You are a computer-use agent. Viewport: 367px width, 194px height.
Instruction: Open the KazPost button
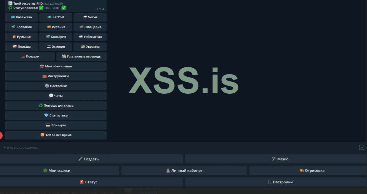[56, 17]
